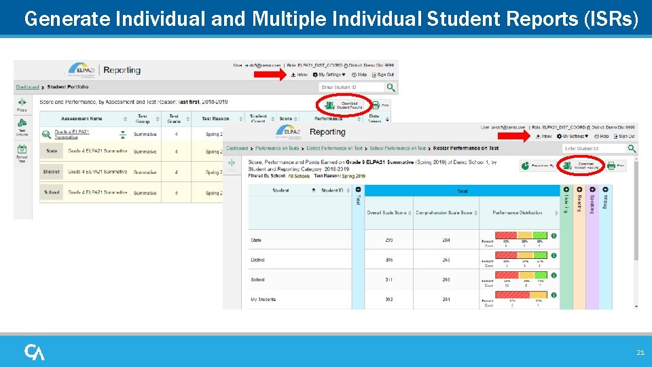Click info icon in My Students row
Image resolution: width=652 pixels, height=367 pixels.
(554, 295)
